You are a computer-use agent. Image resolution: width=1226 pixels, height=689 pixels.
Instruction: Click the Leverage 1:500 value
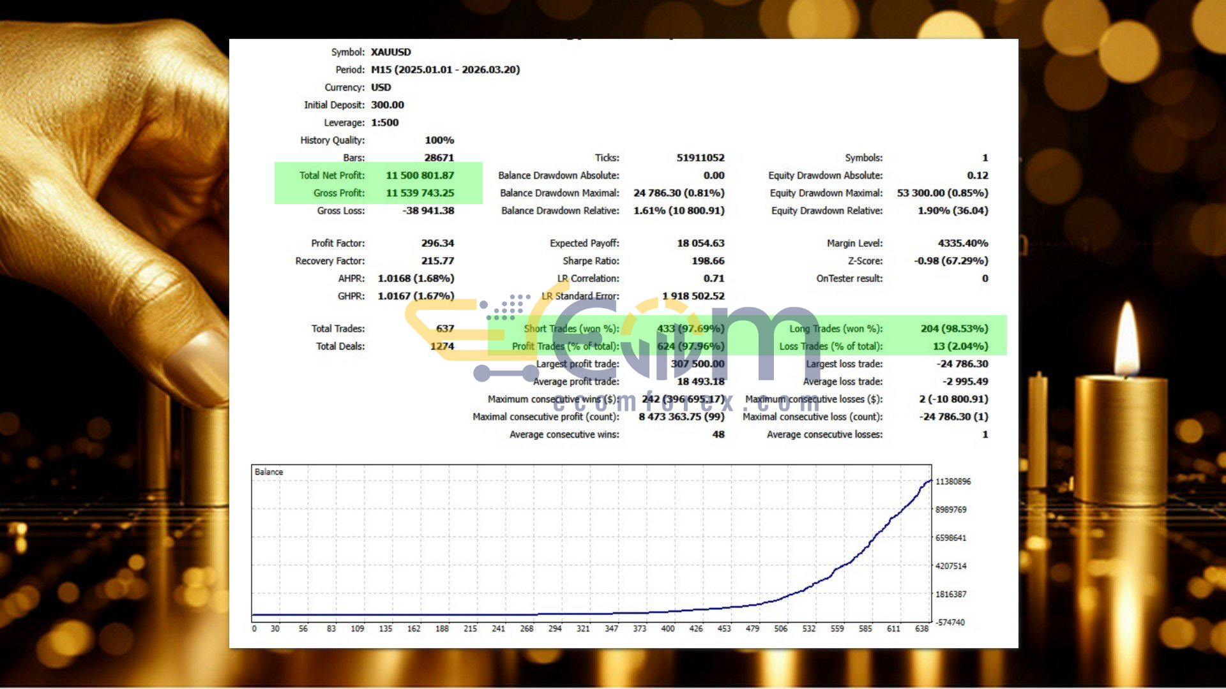point(384,122)
